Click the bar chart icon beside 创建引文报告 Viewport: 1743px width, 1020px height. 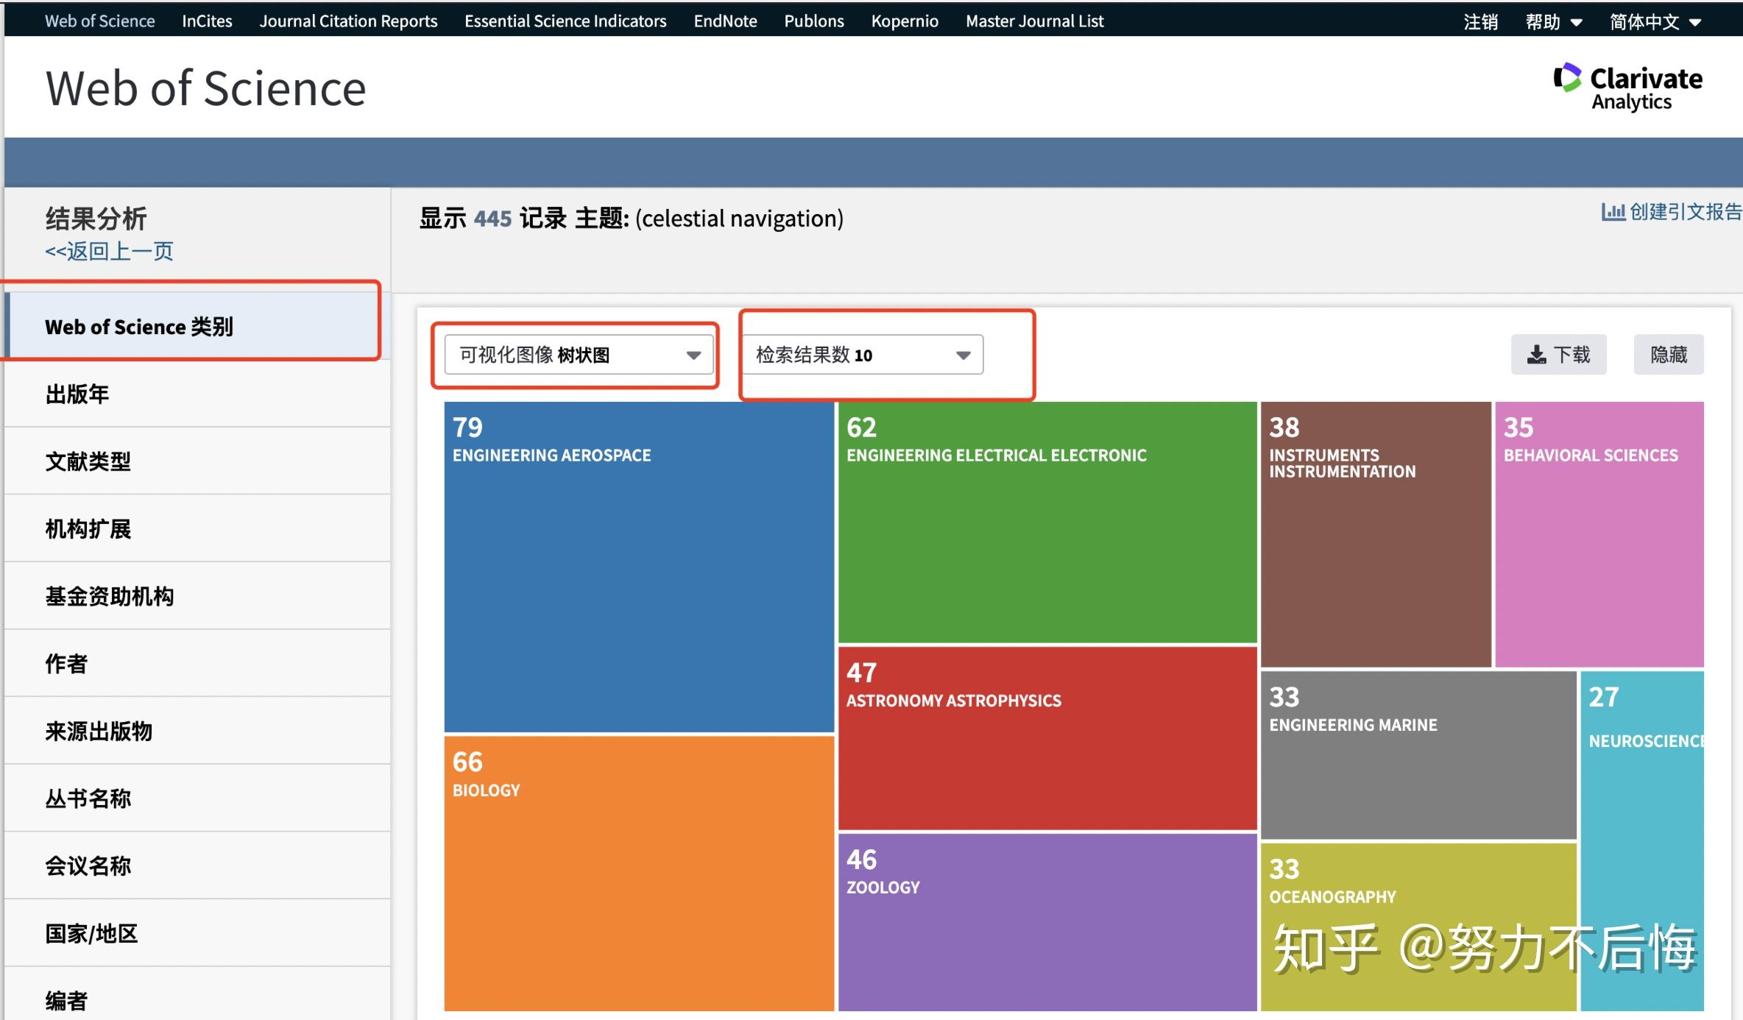pos(1613,212)
